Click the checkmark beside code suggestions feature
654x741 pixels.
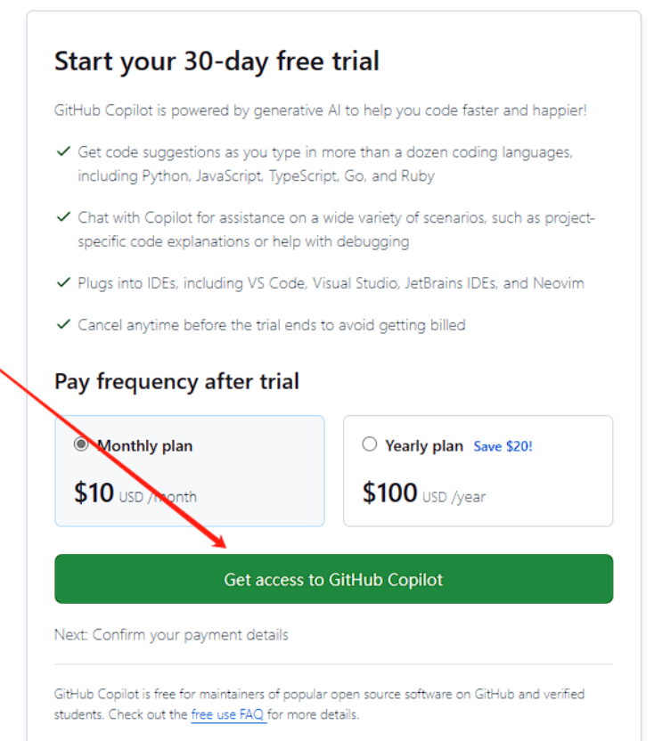click(63, 151)
